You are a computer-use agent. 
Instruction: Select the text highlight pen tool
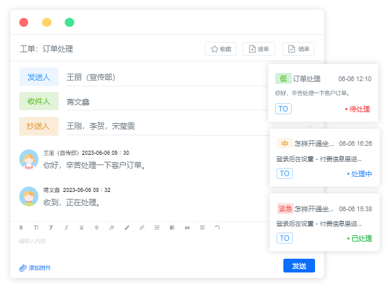[x=111, y=228]
